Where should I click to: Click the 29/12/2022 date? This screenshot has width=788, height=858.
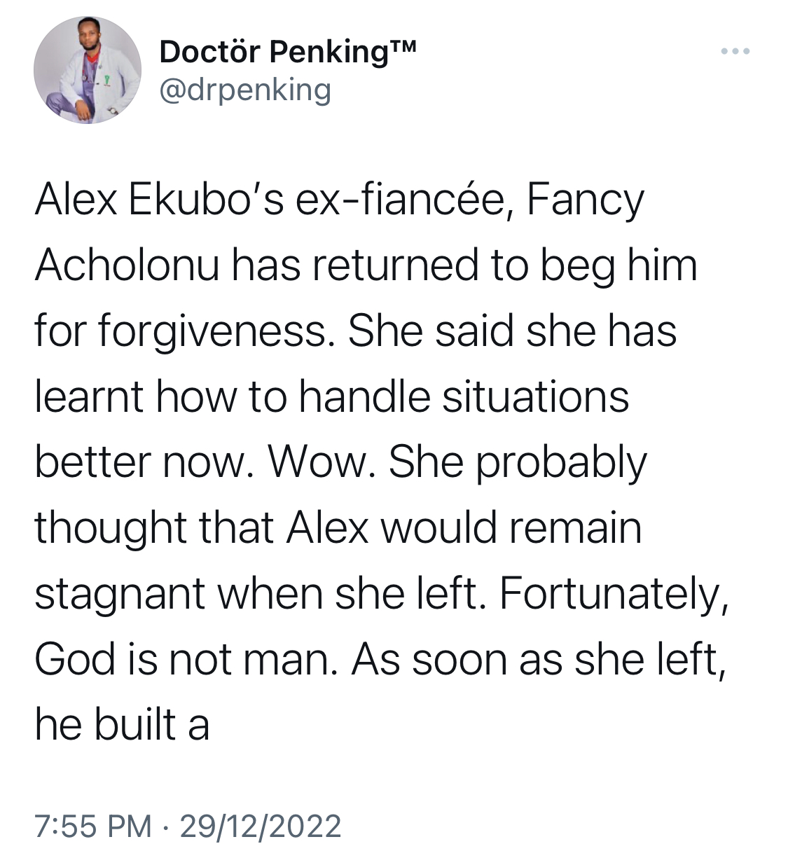click(x=261, y=826)
